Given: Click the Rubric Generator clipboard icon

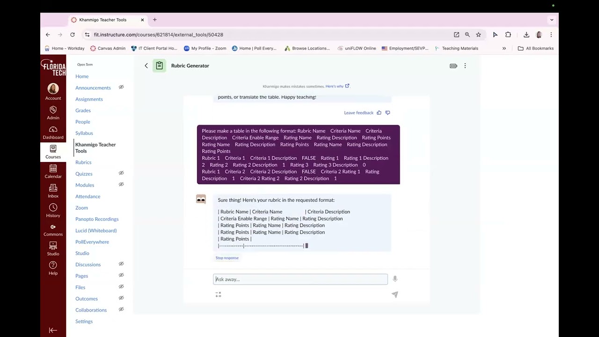Looking at the screenshot, I should (159, 66).
